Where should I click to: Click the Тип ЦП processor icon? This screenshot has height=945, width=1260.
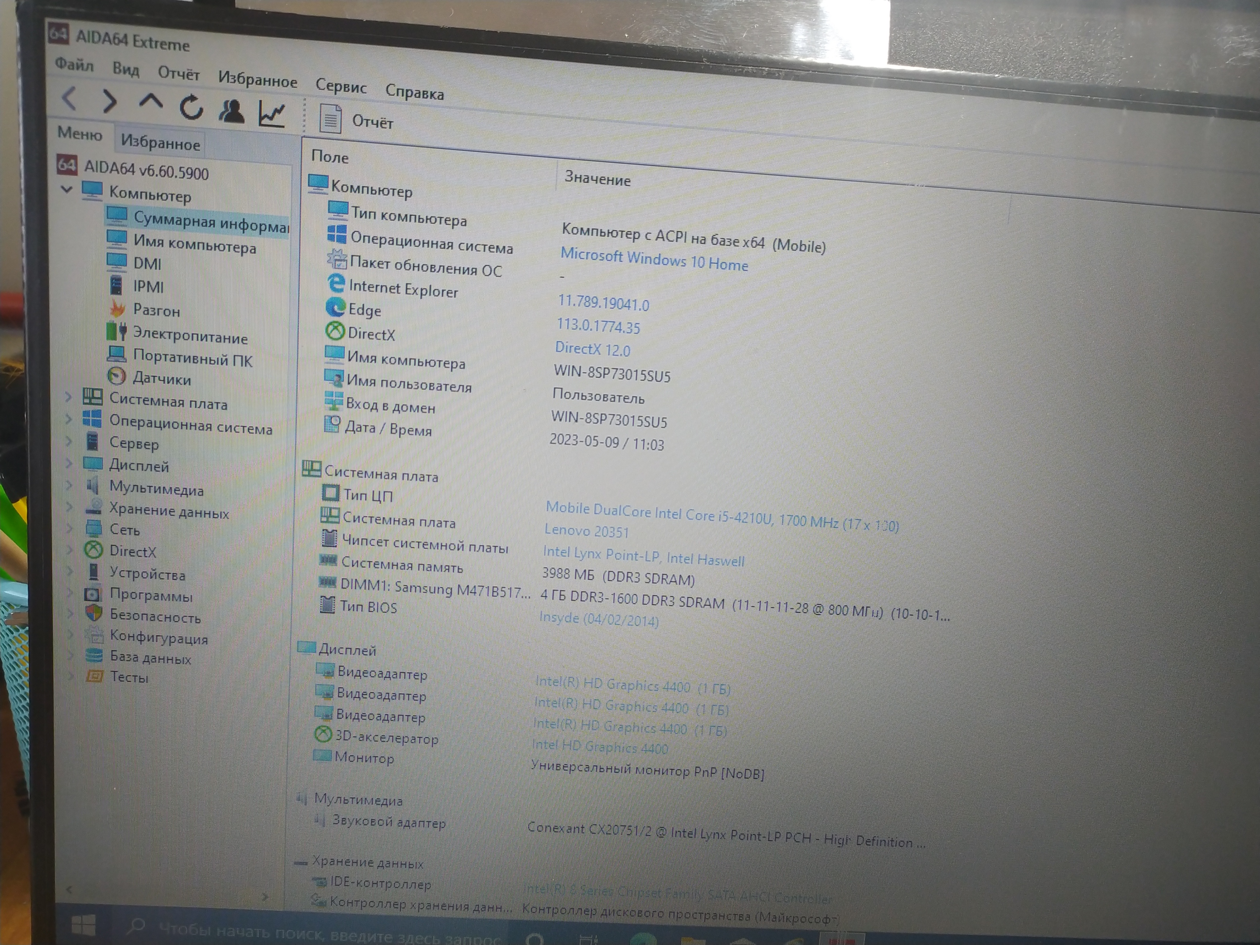pos(331,493)
